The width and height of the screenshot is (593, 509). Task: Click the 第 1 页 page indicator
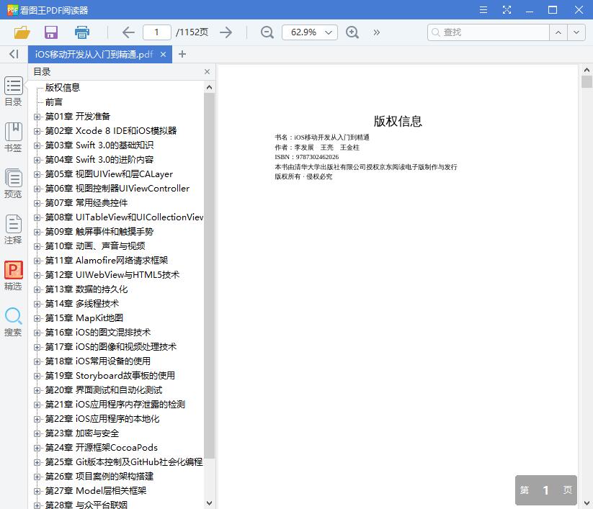[x=545, y=490]
